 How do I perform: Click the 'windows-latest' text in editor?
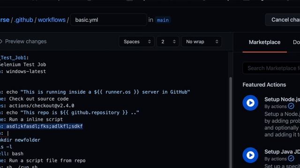[26, 71]
